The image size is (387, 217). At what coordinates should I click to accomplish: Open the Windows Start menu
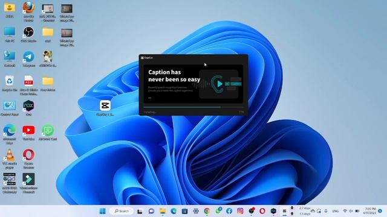point(102,211)
